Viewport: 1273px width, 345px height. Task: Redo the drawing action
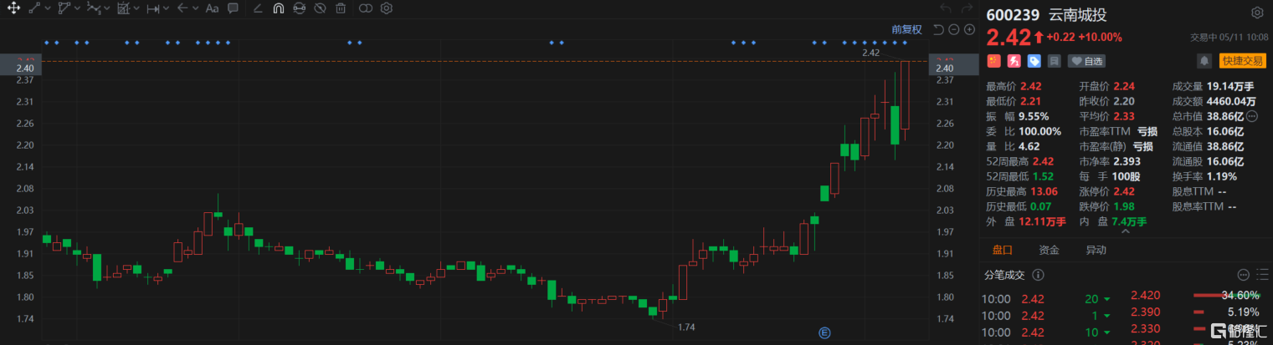click(x=968, y=8)
